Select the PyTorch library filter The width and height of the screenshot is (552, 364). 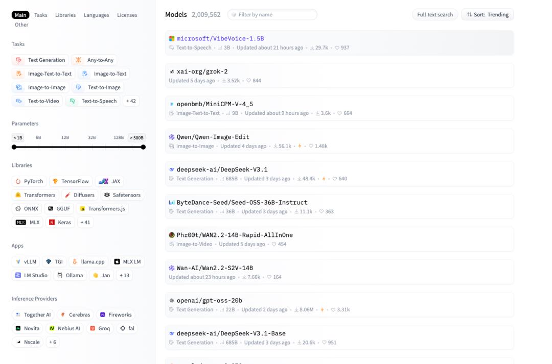(29, 181)
